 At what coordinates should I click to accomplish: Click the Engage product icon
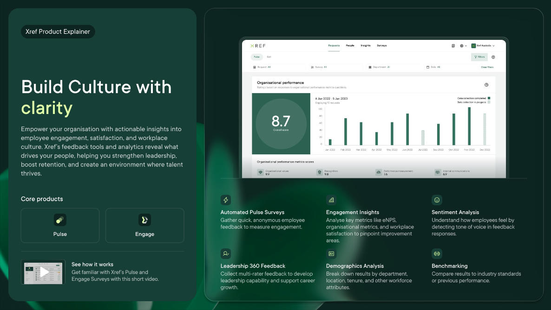[144, 220]
